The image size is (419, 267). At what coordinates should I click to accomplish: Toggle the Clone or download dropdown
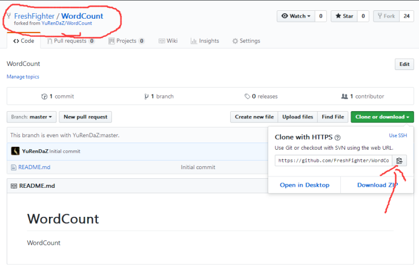pos(382,117)
